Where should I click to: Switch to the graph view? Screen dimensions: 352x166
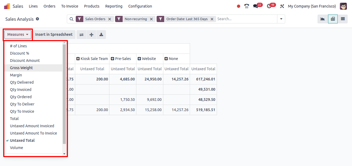322,19
